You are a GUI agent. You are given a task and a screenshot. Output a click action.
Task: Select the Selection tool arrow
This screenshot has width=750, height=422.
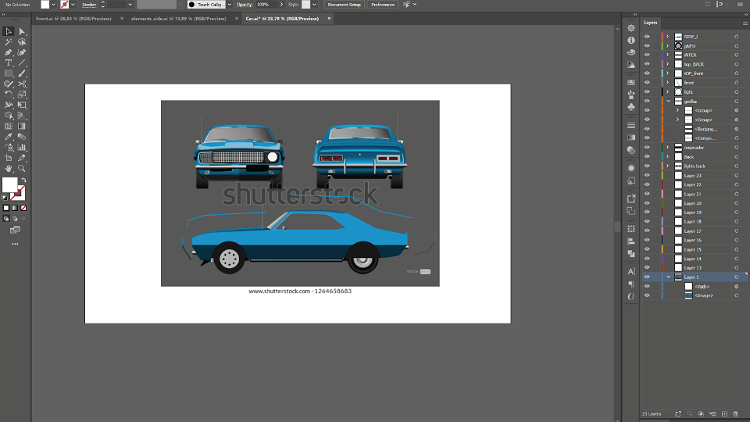coord(8,31)
